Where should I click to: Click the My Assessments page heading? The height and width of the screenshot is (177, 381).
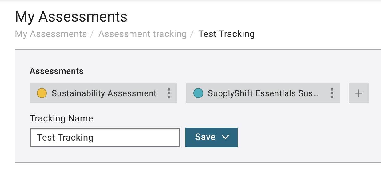click(x=71, y=16)
